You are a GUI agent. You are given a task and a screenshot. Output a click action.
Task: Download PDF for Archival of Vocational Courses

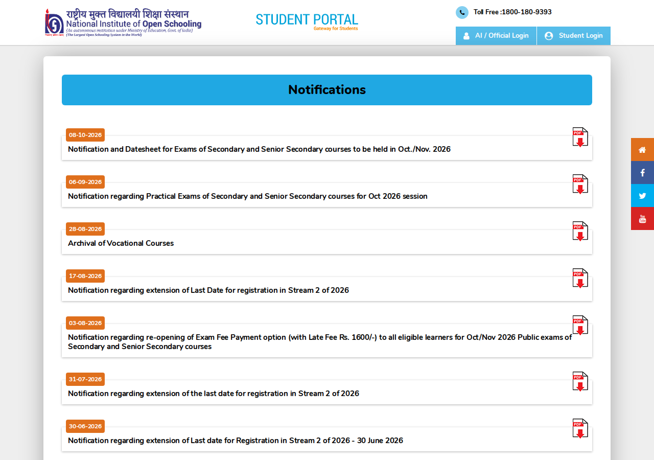click(580, 231)
